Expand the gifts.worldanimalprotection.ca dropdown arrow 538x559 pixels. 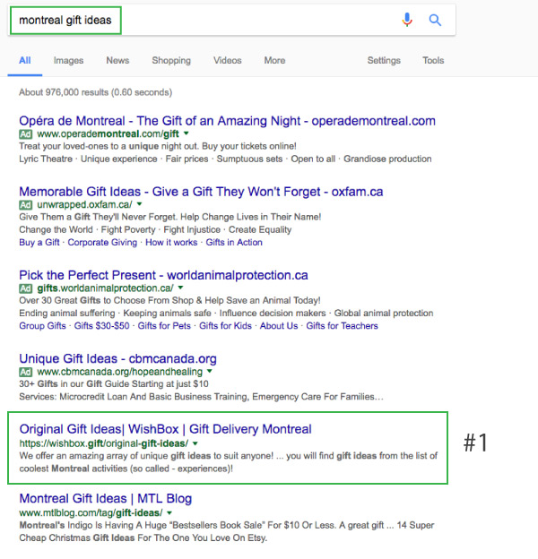pyautogui.click(x=180, y=288)
